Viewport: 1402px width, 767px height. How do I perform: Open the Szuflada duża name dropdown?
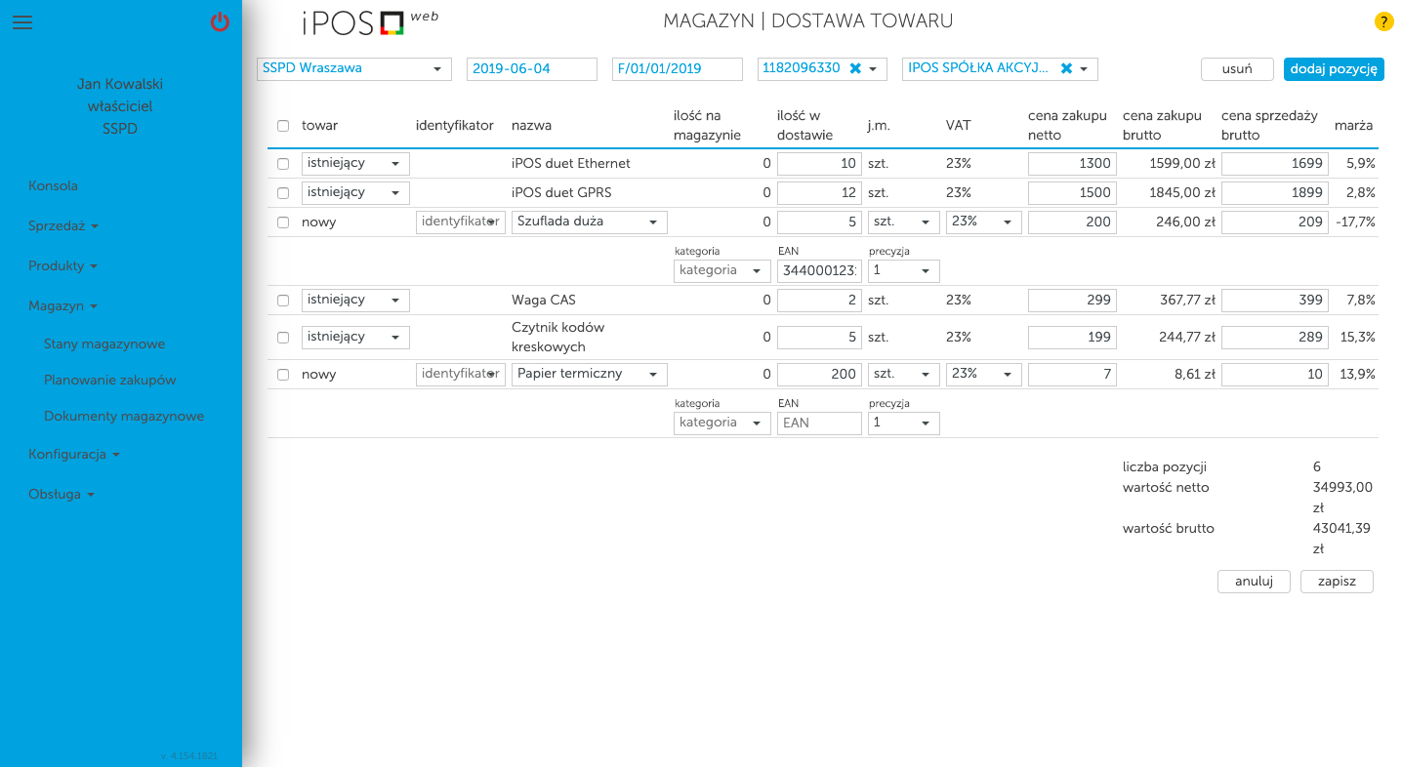pos(589,222)
